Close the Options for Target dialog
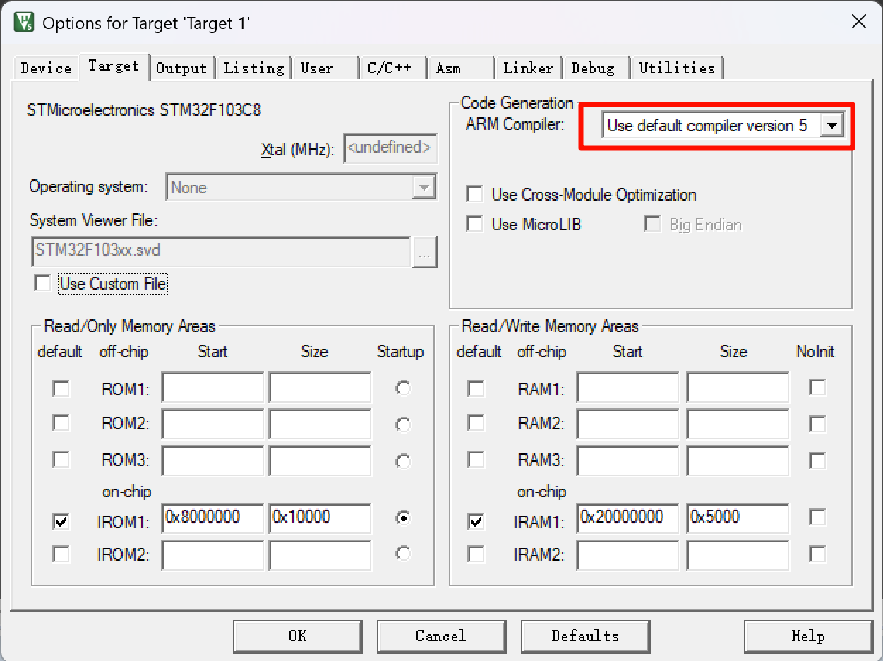The width and height of the screenshot is (883, 661). coord(858,22)
